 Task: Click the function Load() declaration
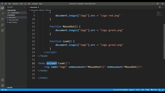pos(62,41)
